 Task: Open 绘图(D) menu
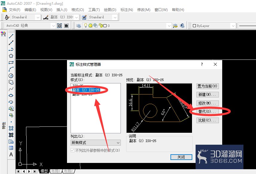click(110, 10)
